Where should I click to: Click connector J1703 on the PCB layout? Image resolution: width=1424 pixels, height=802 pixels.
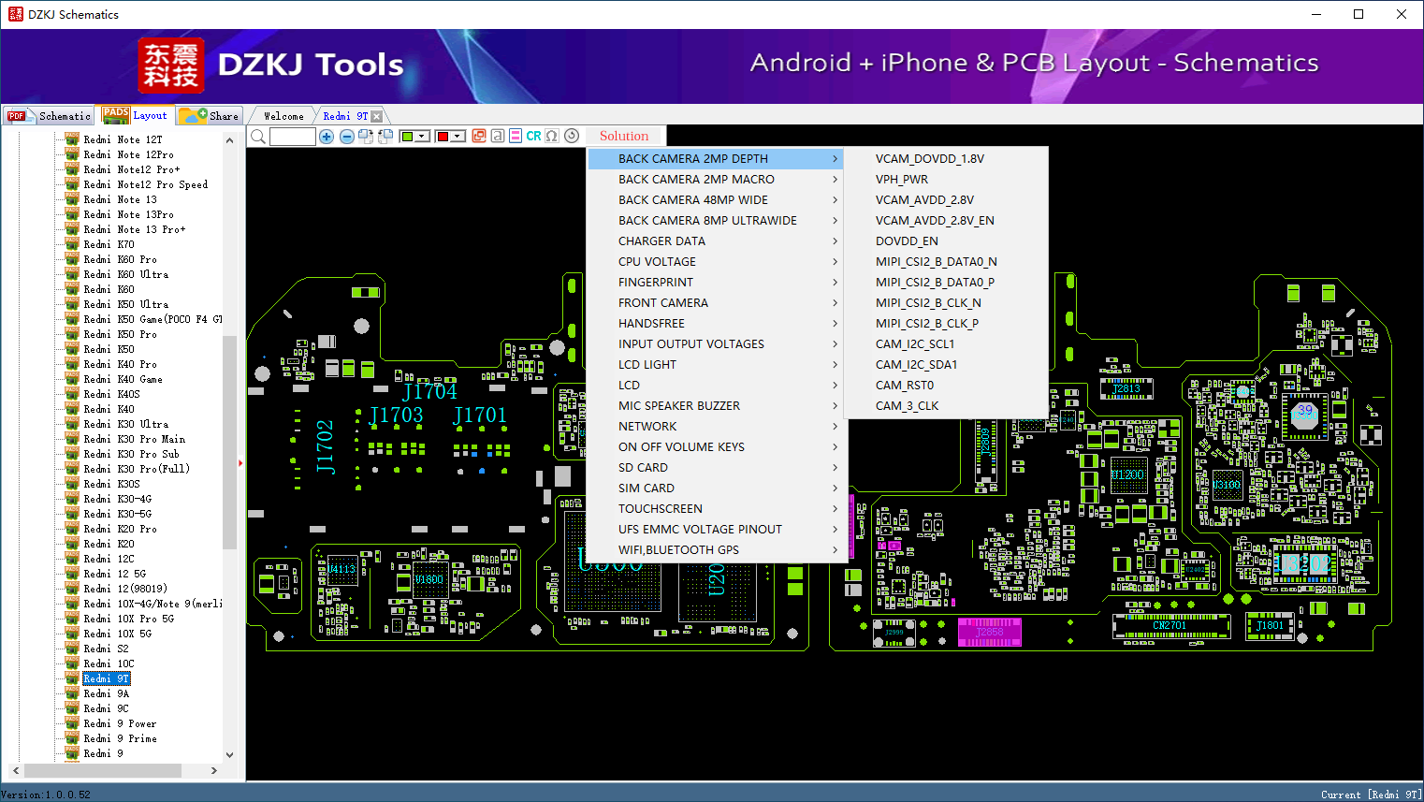point(396,415)
